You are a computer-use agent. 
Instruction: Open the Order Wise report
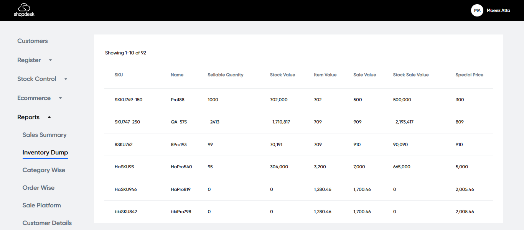pos(38,188)
